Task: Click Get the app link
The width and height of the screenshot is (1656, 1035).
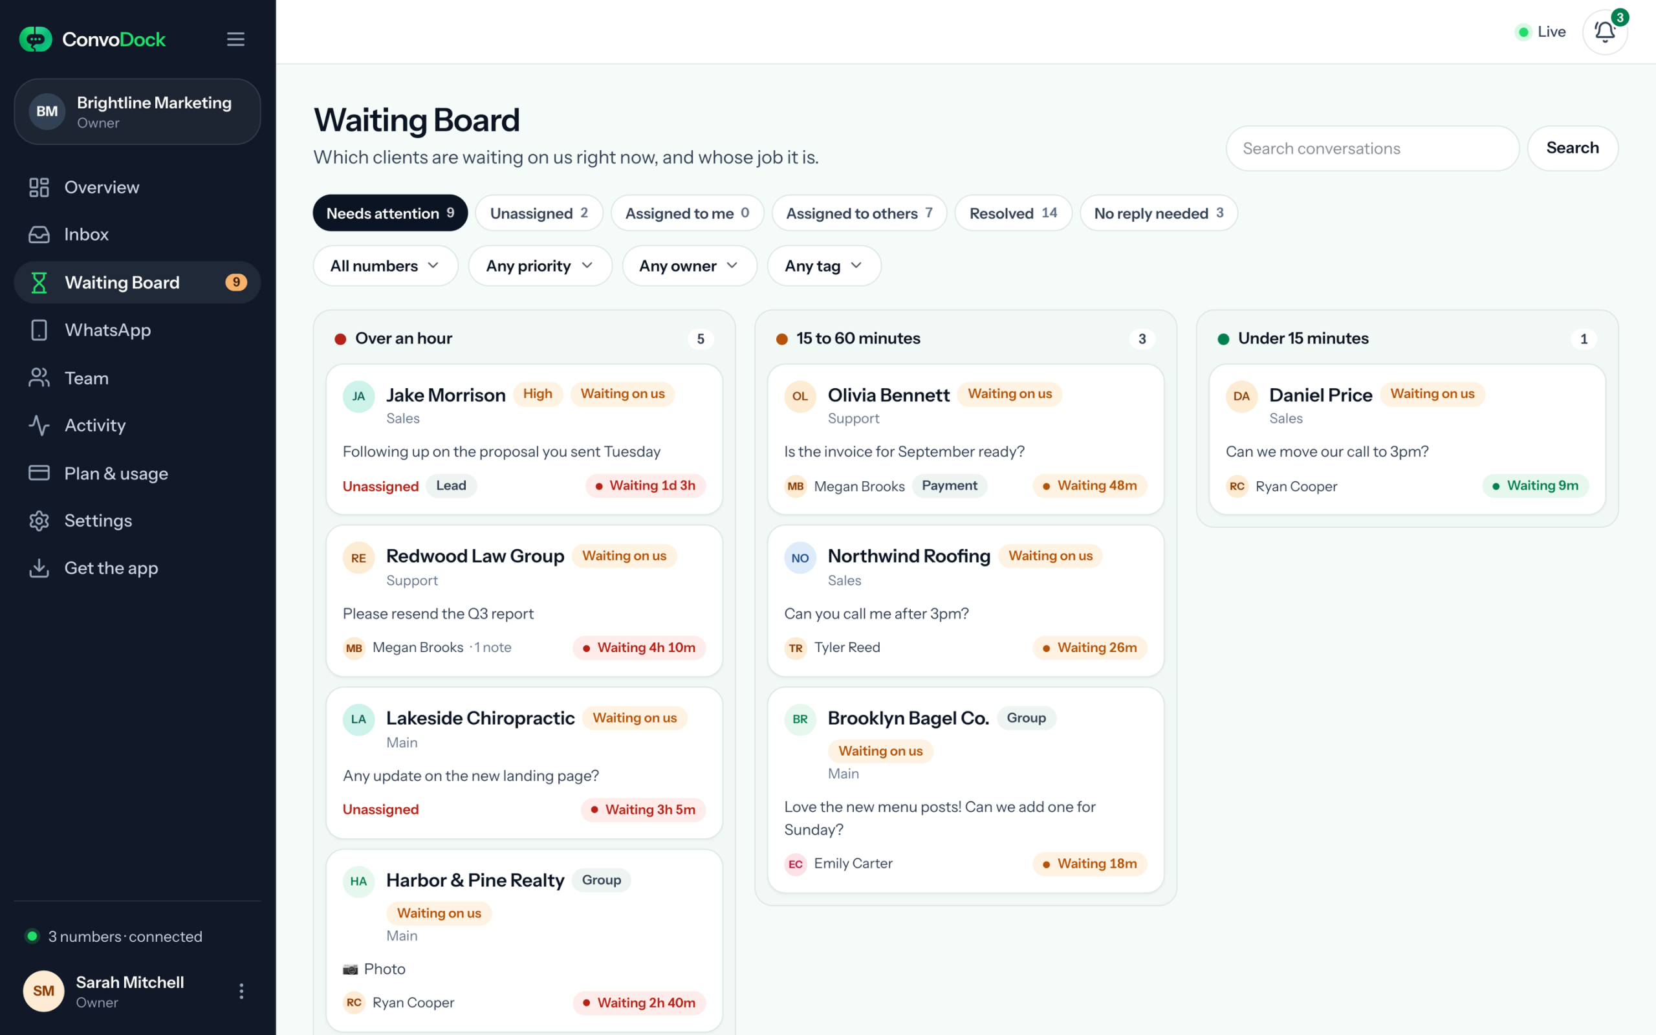Action: coord(138,568)
